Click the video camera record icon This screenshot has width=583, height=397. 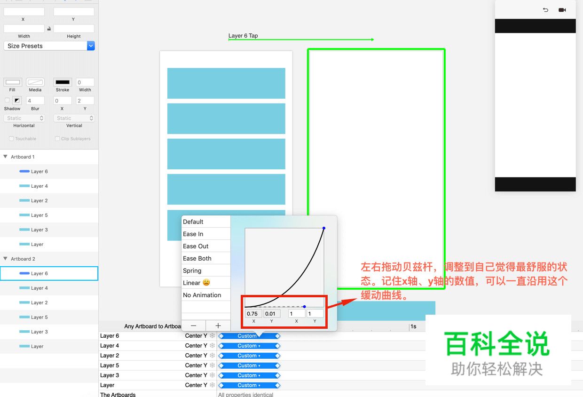coord(562,10)
